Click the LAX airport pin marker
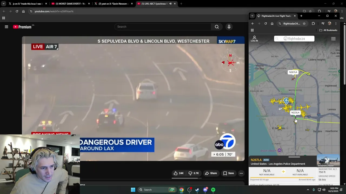 coord(286,101)
